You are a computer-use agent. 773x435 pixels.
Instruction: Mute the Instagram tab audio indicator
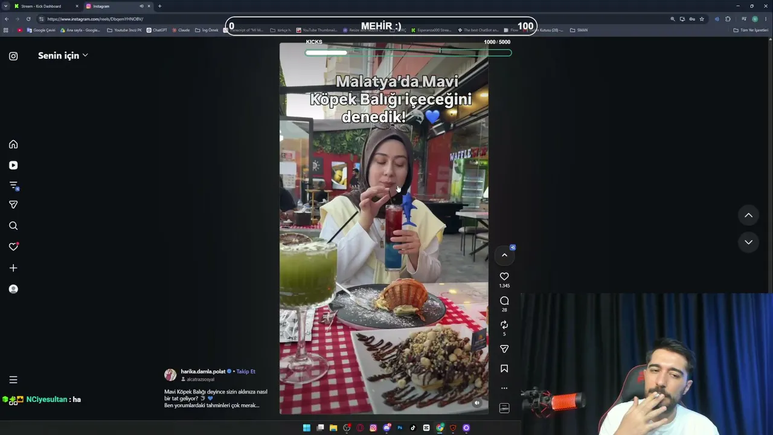pyautogui.click(x=142, y=6)
